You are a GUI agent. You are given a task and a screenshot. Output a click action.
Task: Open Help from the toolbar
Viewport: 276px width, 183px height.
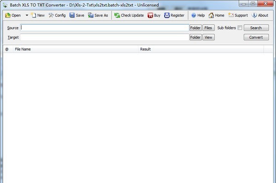point(198,15)
